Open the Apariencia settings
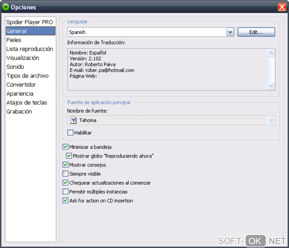 31,94
